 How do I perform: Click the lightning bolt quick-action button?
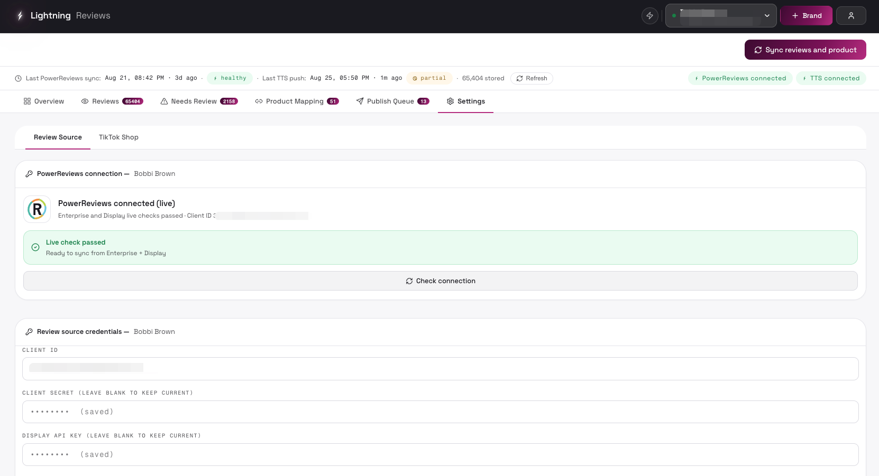click(650, 16)
